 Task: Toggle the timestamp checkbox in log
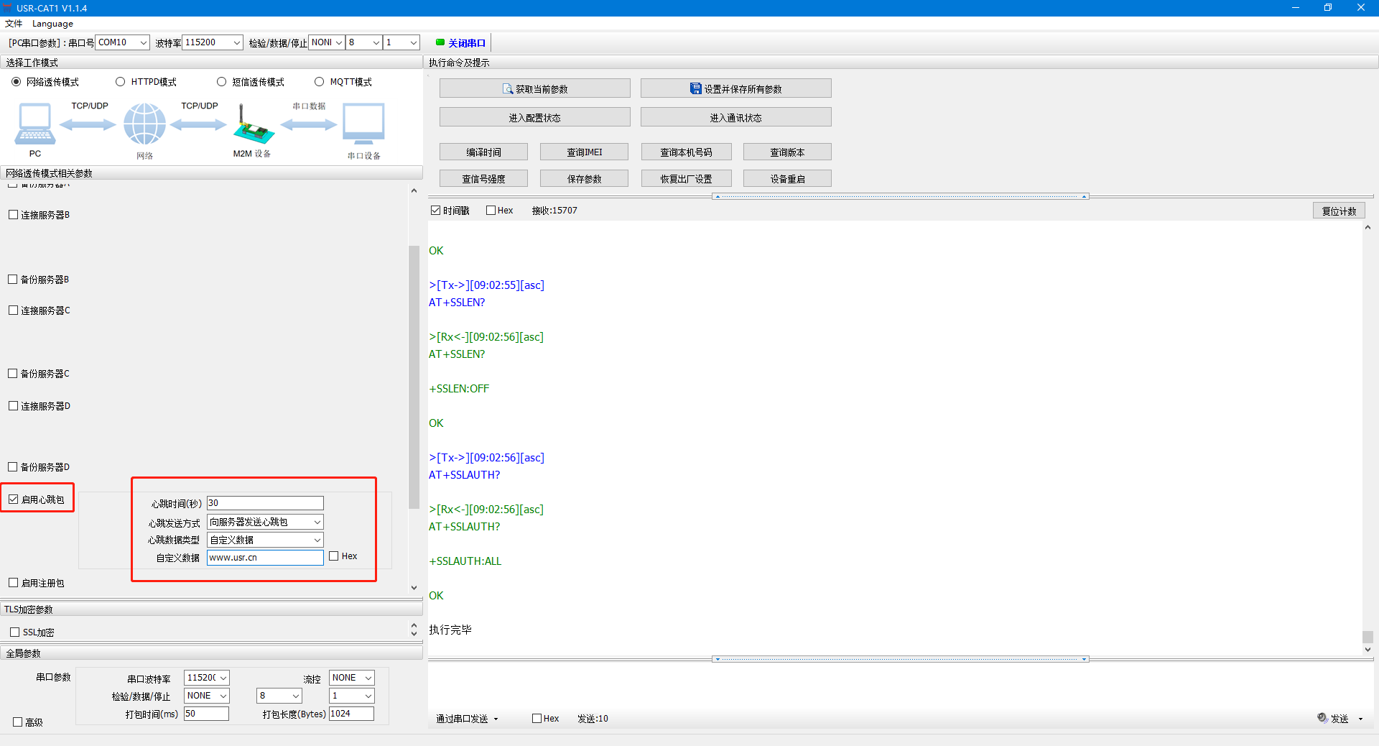pos(435,211)
